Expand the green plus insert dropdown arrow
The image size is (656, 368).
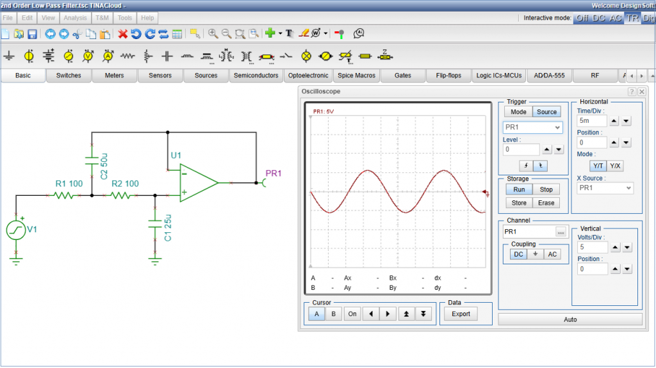point(280,34)
